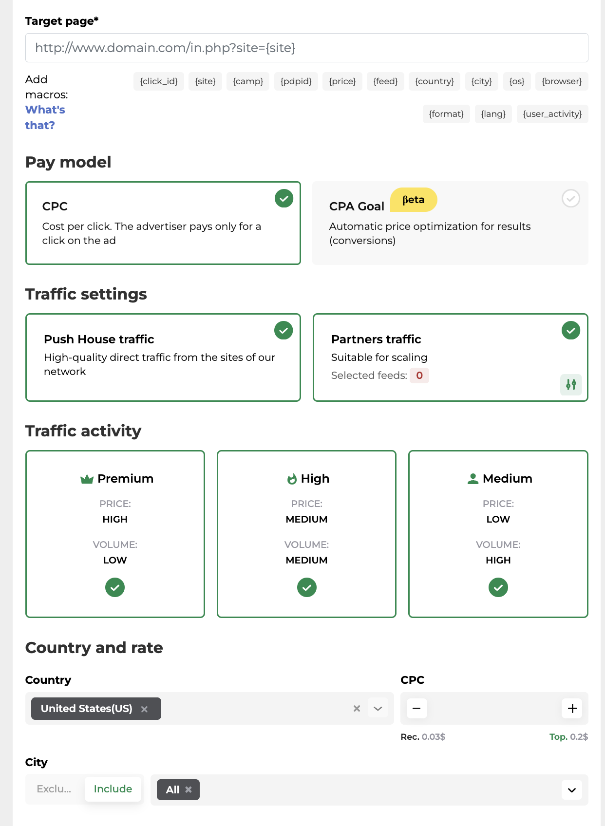Click the High flame icon
This screenshot has width=605, height=826.
(292, 479)
